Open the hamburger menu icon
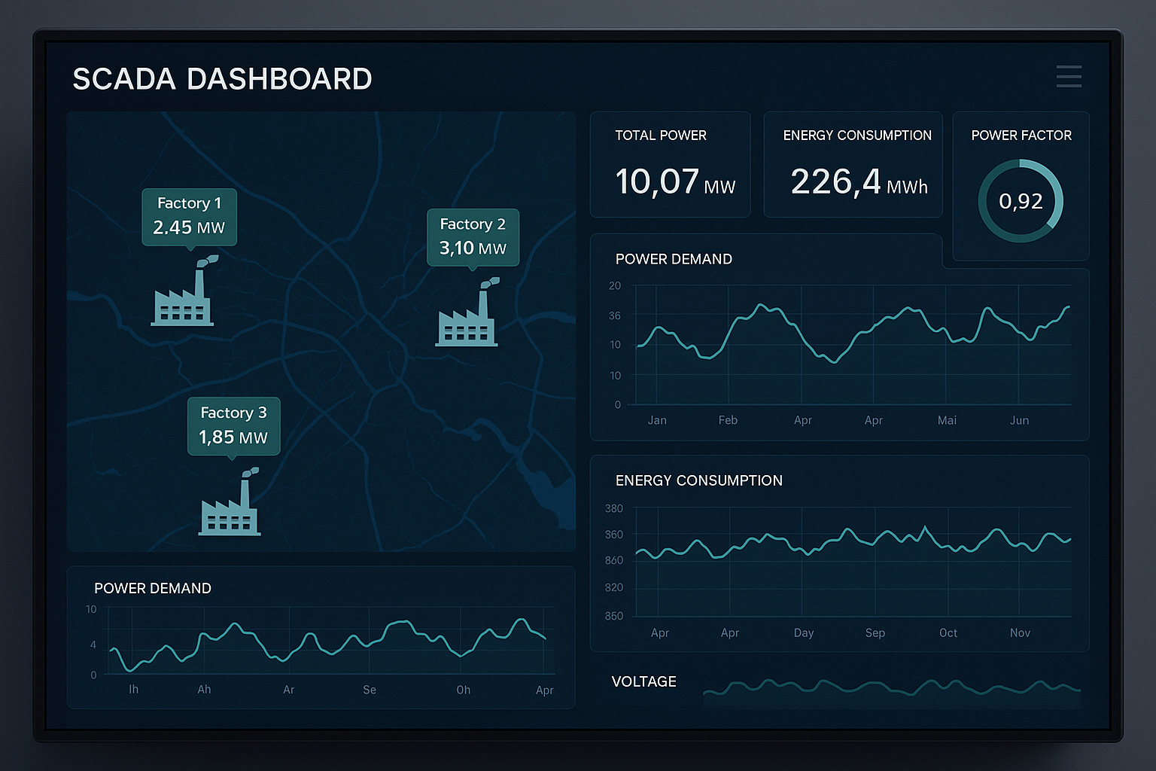This screenshot has width=1156, height=771. (1069, 76)
